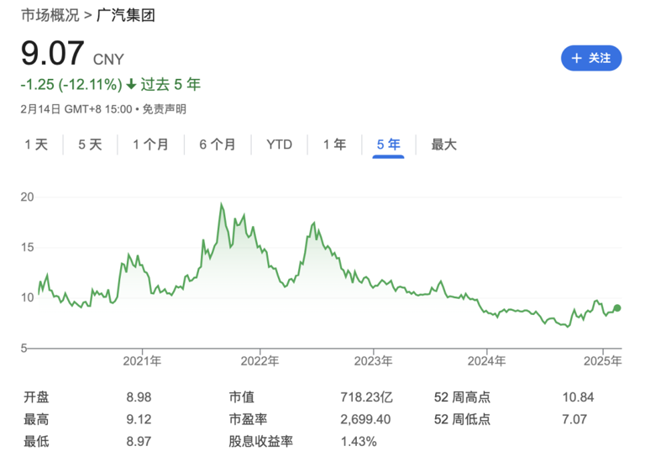
Task: Click the green endpoint dot on chart
Action: tap(617, 308)
